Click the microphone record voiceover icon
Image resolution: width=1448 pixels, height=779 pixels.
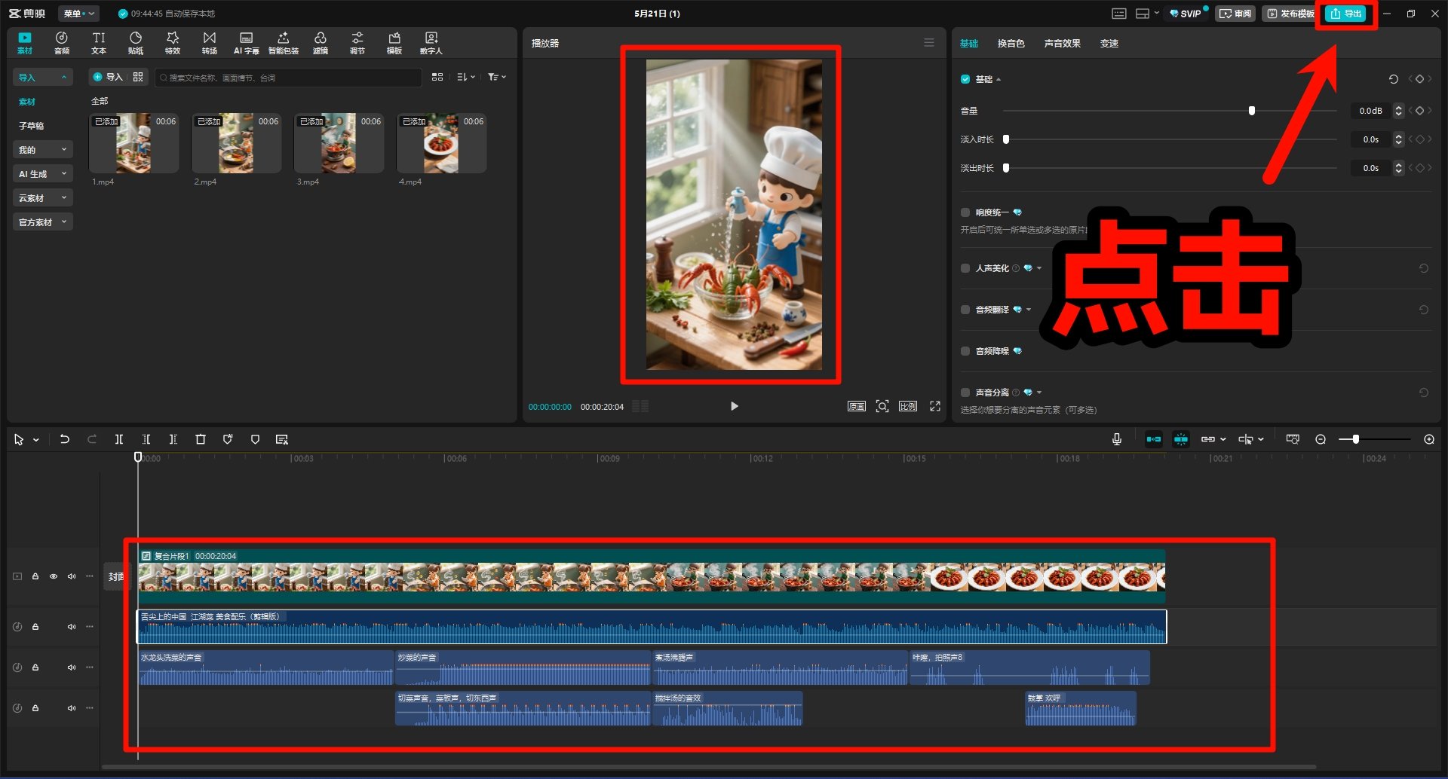1117,439
